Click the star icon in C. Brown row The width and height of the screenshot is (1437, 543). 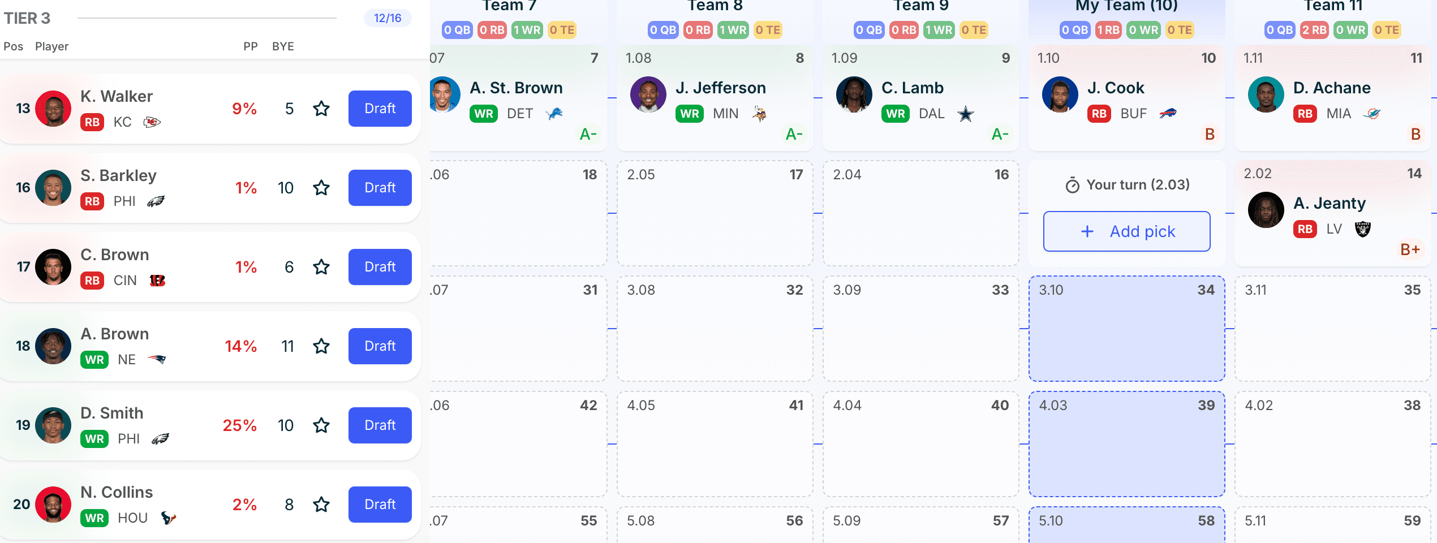[321, 267]
